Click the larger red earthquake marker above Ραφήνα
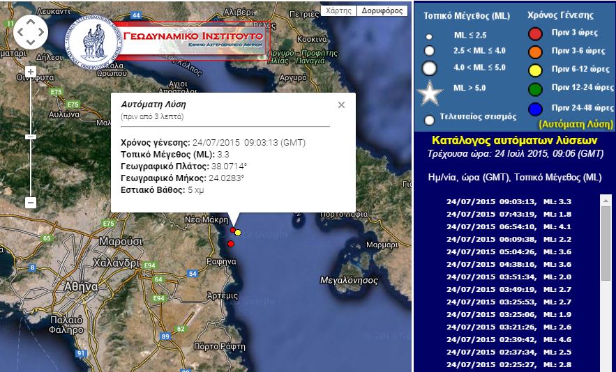The image size is (616, 372). point(231,243)
